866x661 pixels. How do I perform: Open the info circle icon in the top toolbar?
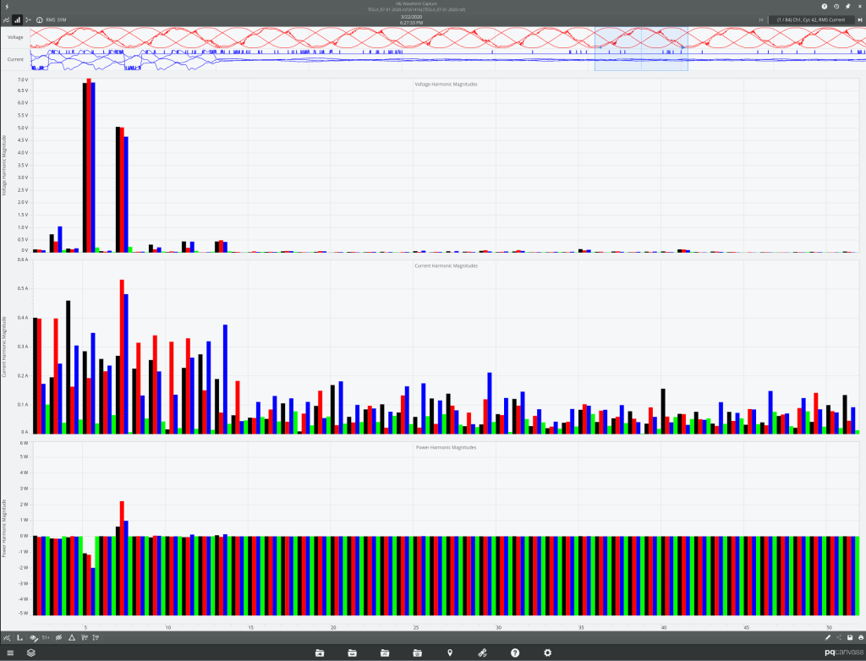(x=39, y=19)
